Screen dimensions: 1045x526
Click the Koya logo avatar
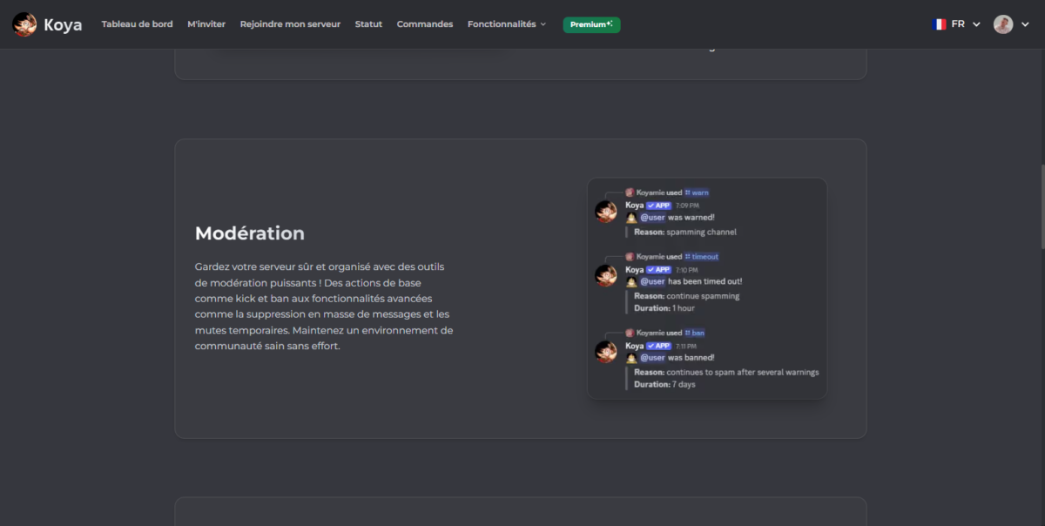[24, 24]
